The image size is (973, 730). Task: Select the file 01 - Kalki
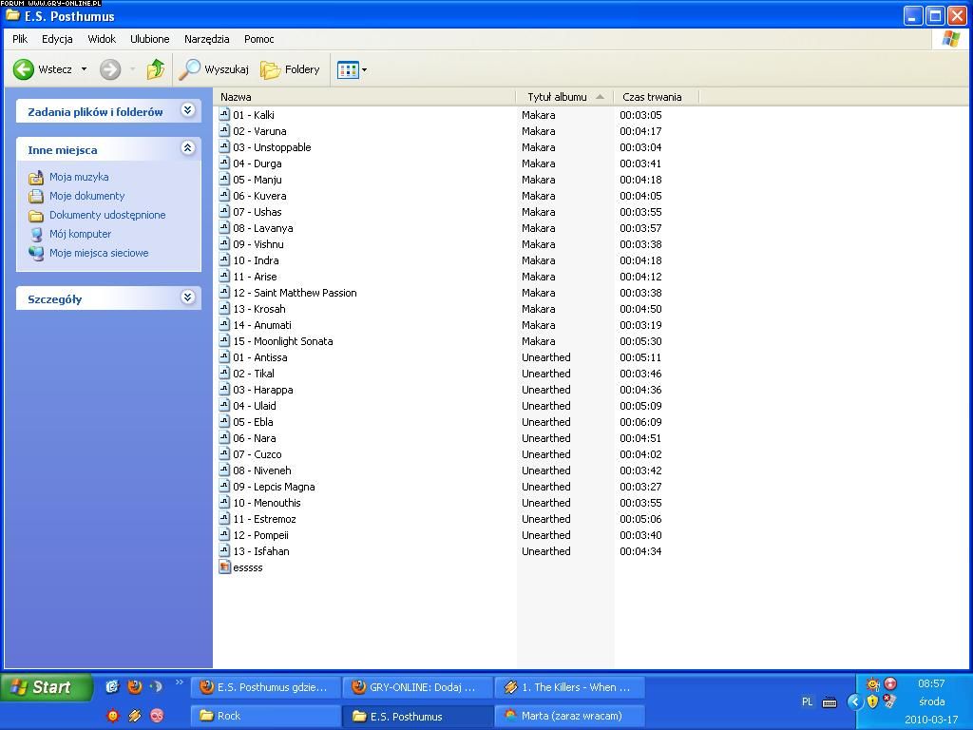click(253, 115)
